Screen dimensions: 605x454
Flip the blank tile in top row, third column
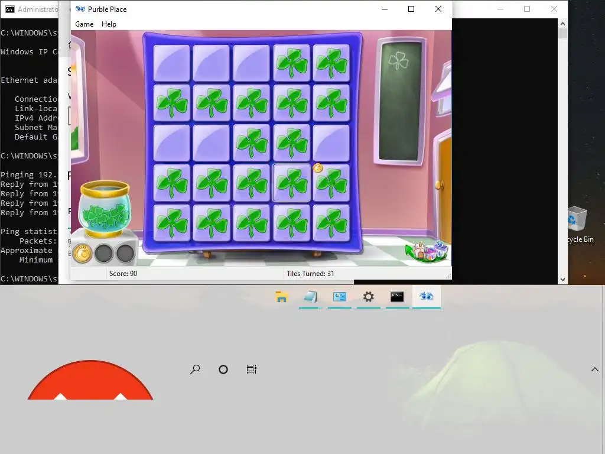point(252,63)
